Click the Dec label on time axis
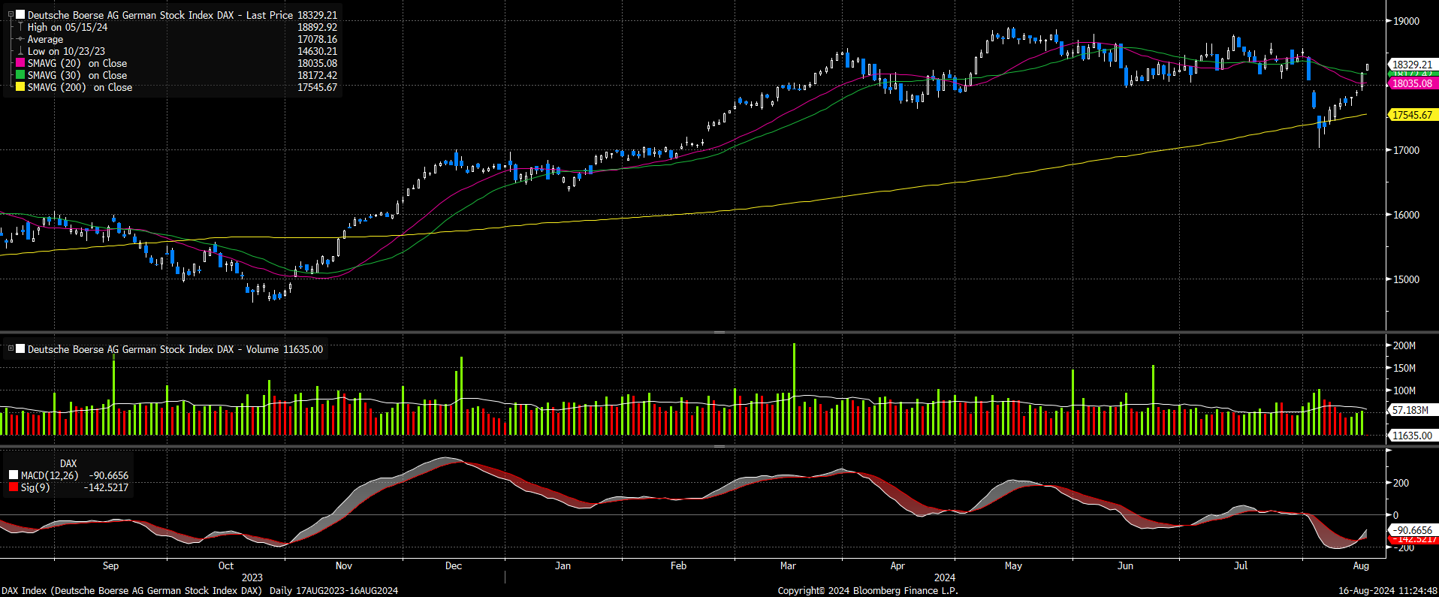Image resolution: width=1439 pixels, height=597 pixels. coord(454,565)
